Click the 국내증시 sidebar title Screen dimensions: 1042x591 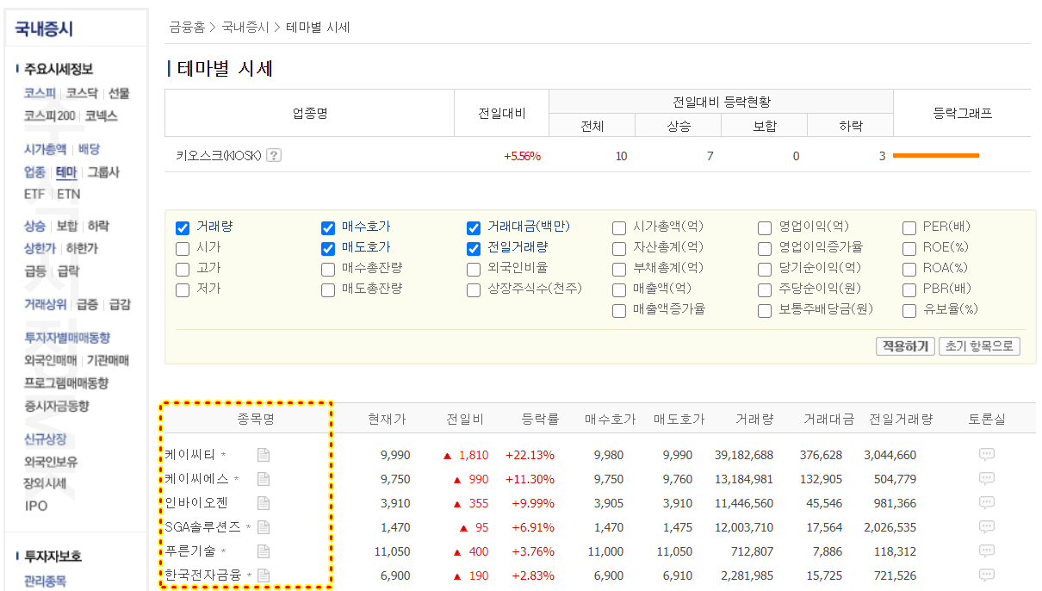44,28
